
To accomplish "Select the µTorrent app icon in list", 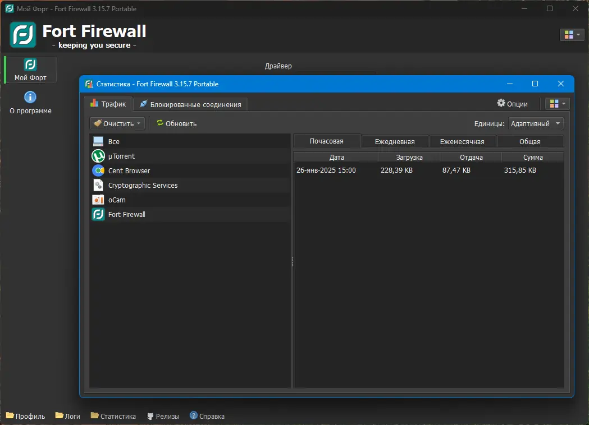I will [98, 156].
